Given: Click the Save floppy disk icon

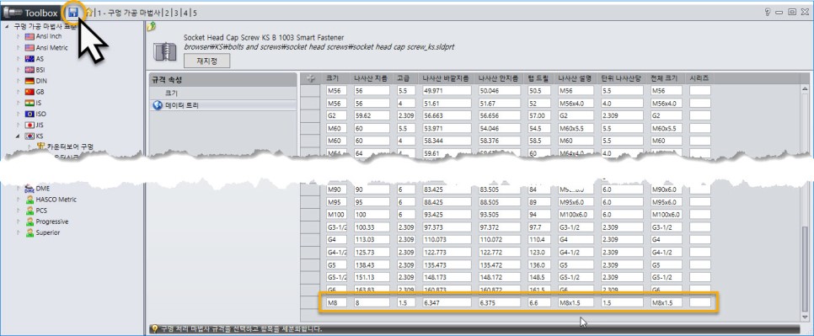Looking at the screenshot, I should [73, 13].
